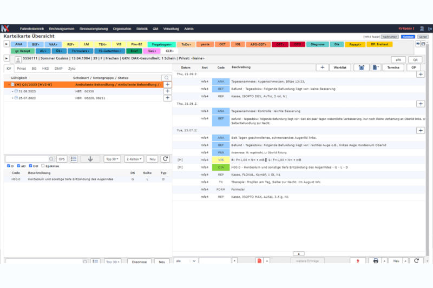Click the refresh icon next to Neu in diagnosis panel
The image size is (433, 288).
(x=165, y=159)
